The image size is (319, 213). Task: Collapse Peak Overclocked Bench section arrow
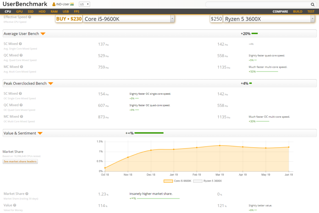click(51, 84)
